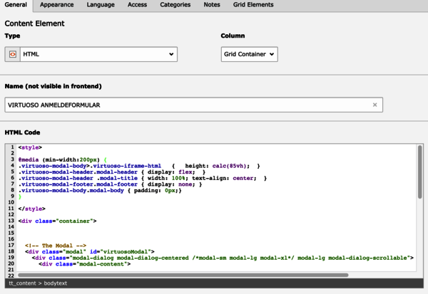Open the Notes tab
The width and height of the screenshot is (428, 294).
pyautogui.click(x=212, y=5)
